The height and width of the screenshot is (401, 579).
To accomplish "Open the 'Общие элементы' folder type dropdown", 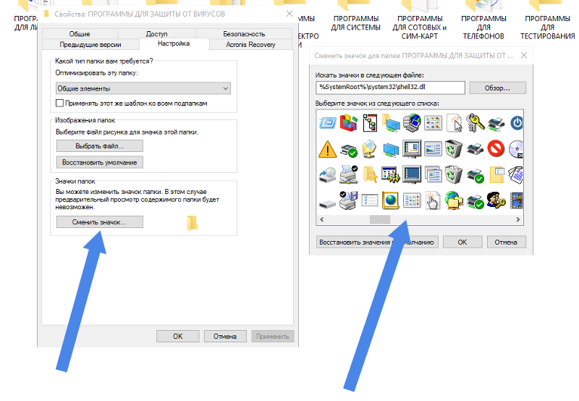I will click(143, 88).
